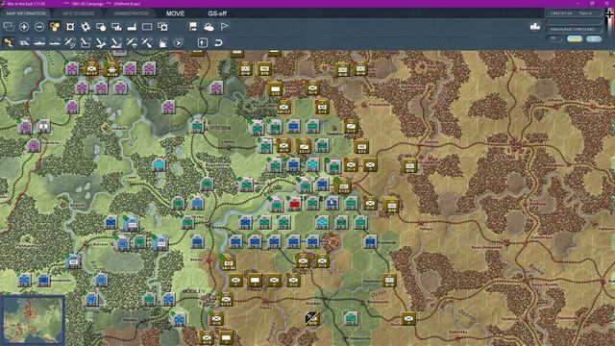Viewport: 615px width, 346px height.
Task: Click the boxed exclamation info icon
Action: click(x=203, y=42)
